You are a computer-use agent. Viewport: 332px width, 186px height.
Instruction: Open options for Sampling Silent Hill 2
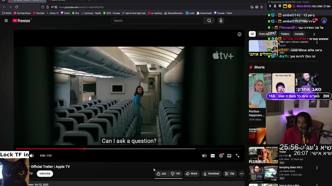pyautogui.click(x=317, y=168)
